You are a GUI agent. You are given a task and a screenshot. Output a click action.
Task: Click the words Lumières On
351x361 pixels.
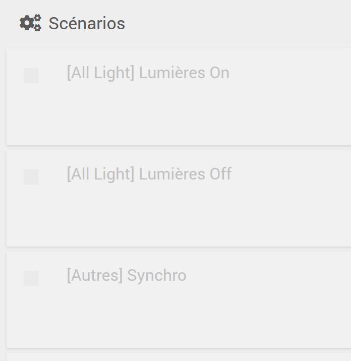coord(184,73)
